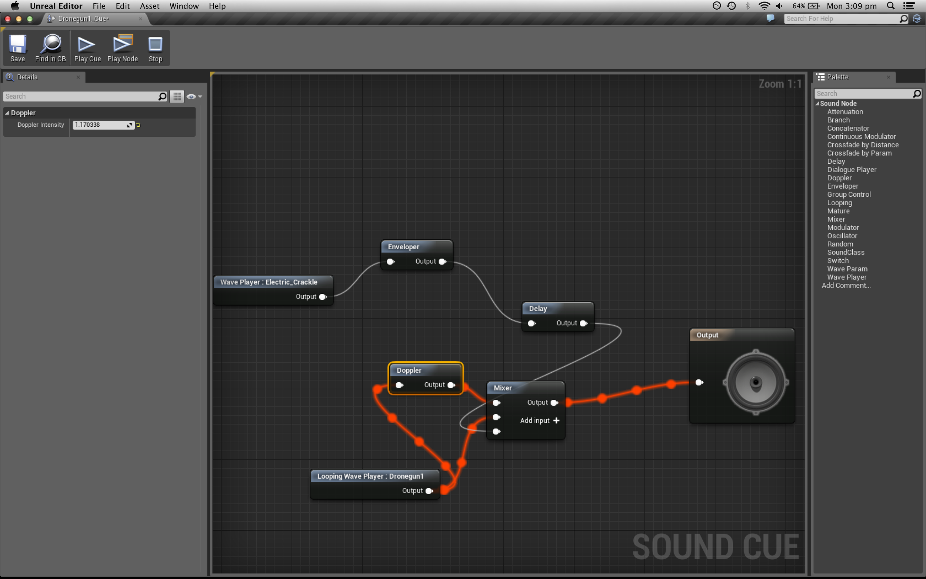Click Output node input pin
This screenshot has width=926, height=579.
(699, 382)
